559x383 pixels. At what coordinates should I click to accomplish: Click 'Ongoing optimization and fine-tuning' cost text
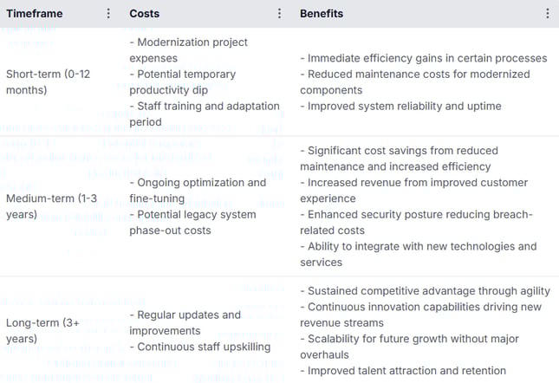(x=198, y=191)
